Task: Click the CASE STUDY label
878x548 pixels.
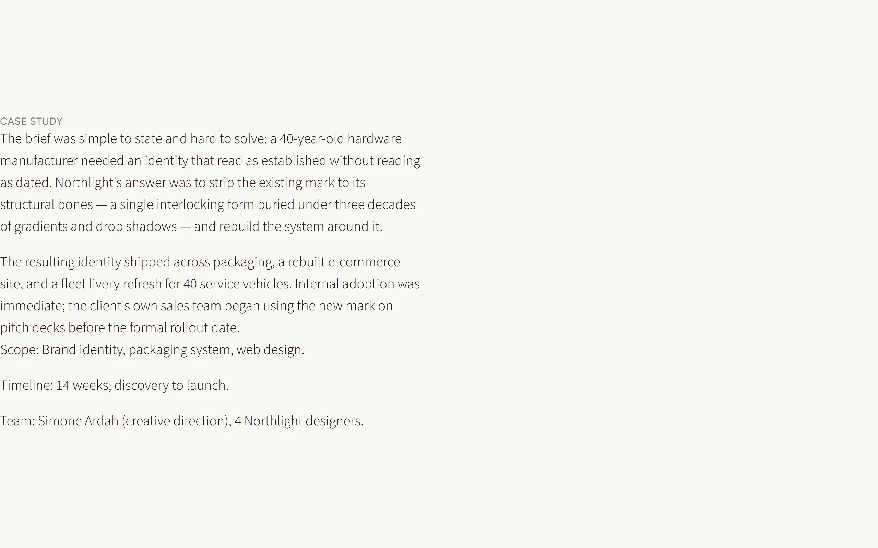Action: pos(31,121)
